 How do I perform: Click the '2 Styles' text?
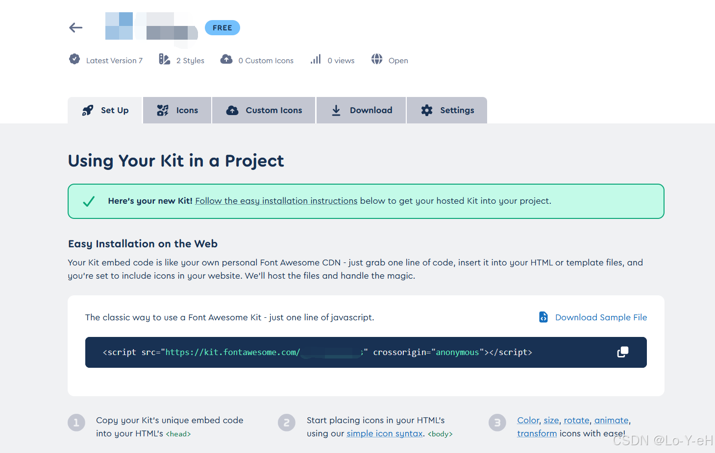tap(190, 61)
